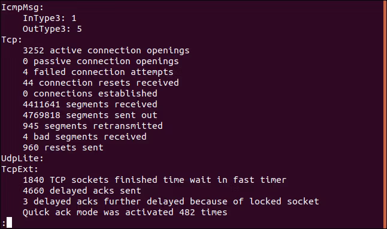Click the Quick ack mode activated line
Viewport: 387px width, 229px height.
point(125,212)
